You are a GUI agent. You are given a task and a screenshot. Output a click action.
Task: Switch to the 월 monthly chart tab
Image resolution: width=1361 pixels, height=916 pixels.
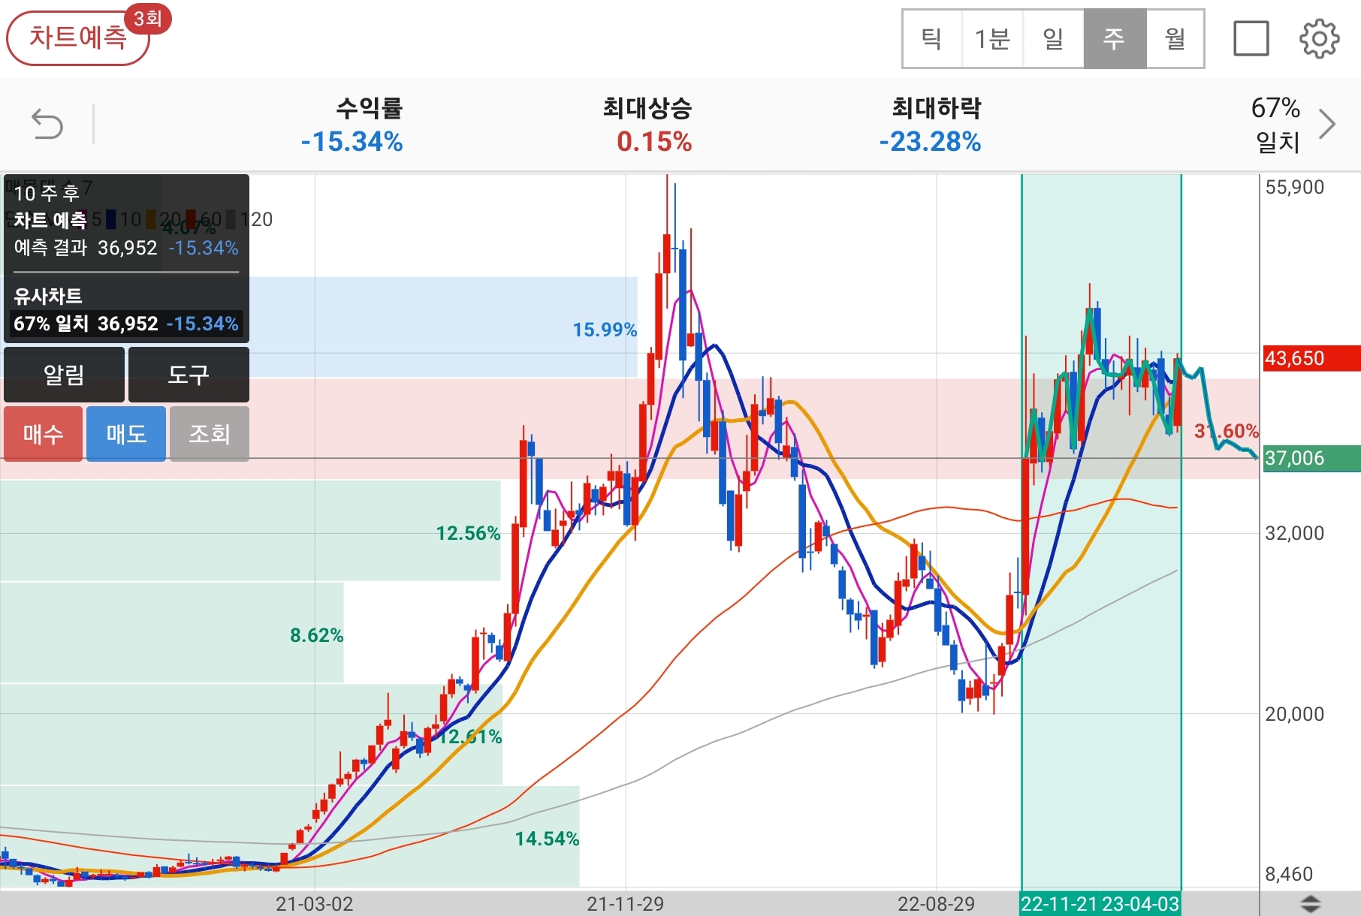click(x=1175, y=38)
